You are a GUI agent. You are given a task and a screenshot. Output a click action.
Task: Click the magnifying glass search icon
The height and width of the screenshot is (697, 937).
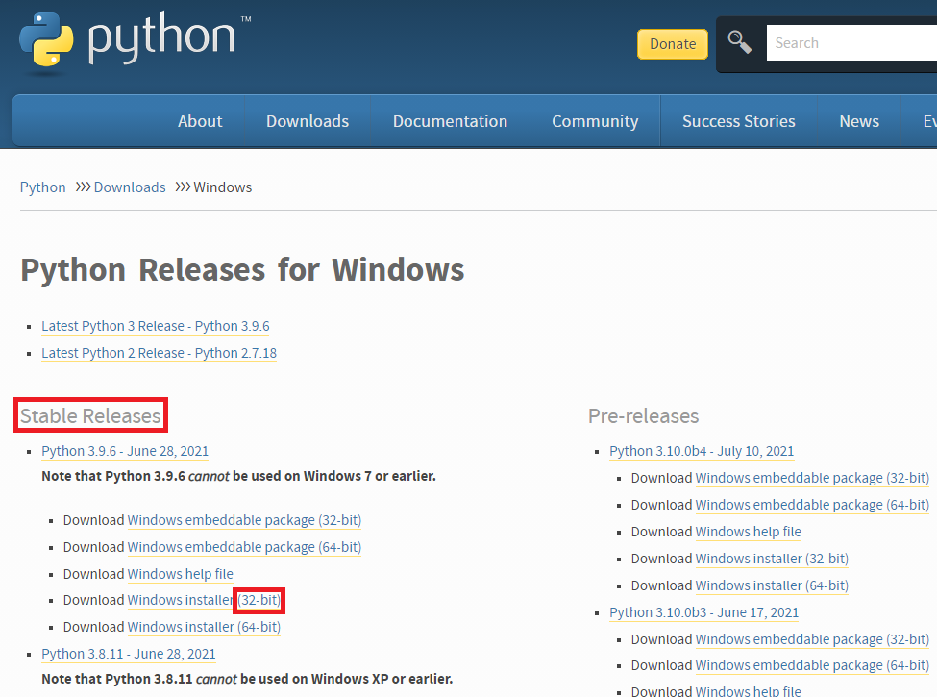pyautogui.click(x=739, y=42)
